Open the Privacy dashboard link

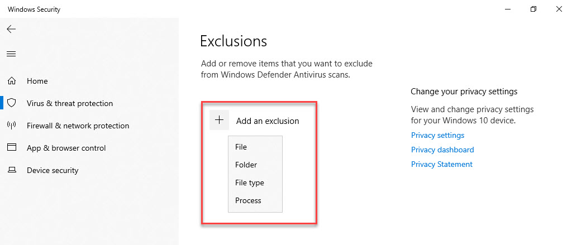tap(442, 150)
